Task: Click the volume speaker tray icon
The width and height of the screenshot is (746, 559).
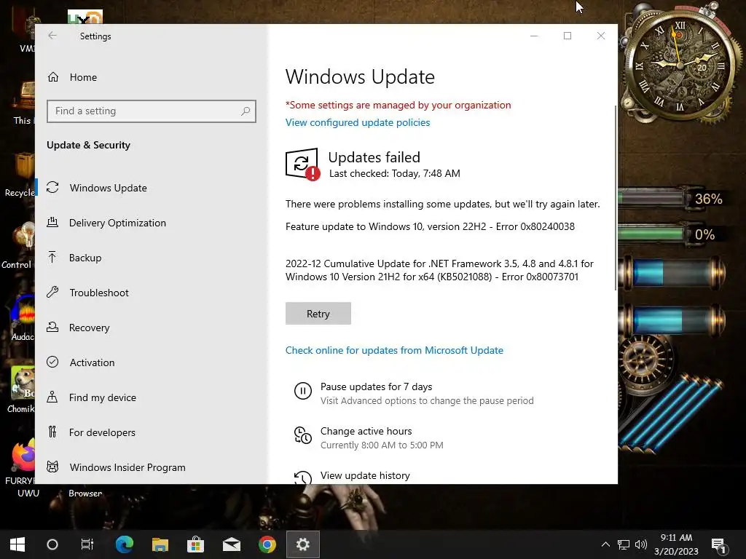Action: point(641,544)
